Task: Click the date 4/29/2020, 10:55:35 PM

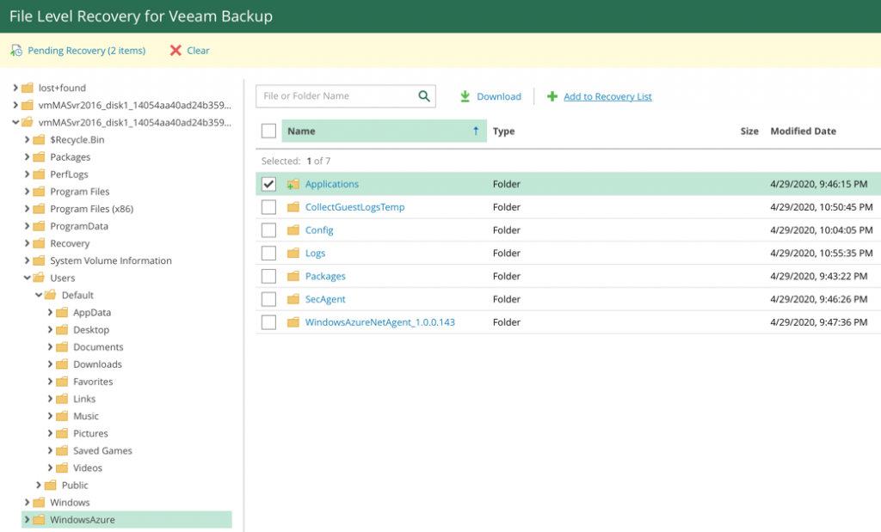Action: 822,253
